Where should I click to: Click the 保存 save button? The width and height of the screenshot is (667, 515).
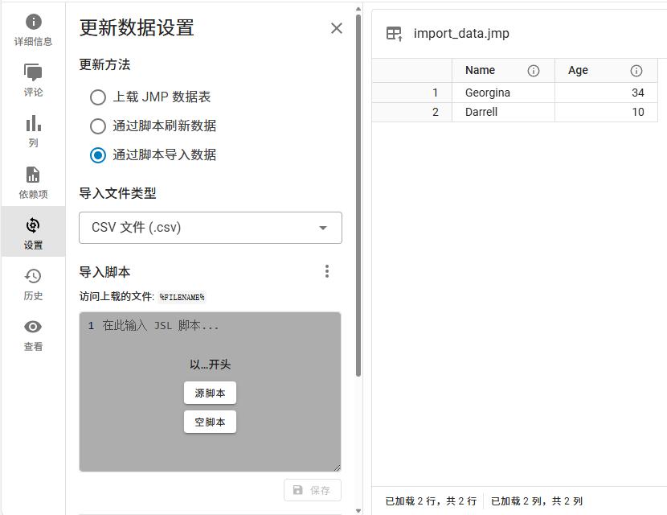point(313,490)
